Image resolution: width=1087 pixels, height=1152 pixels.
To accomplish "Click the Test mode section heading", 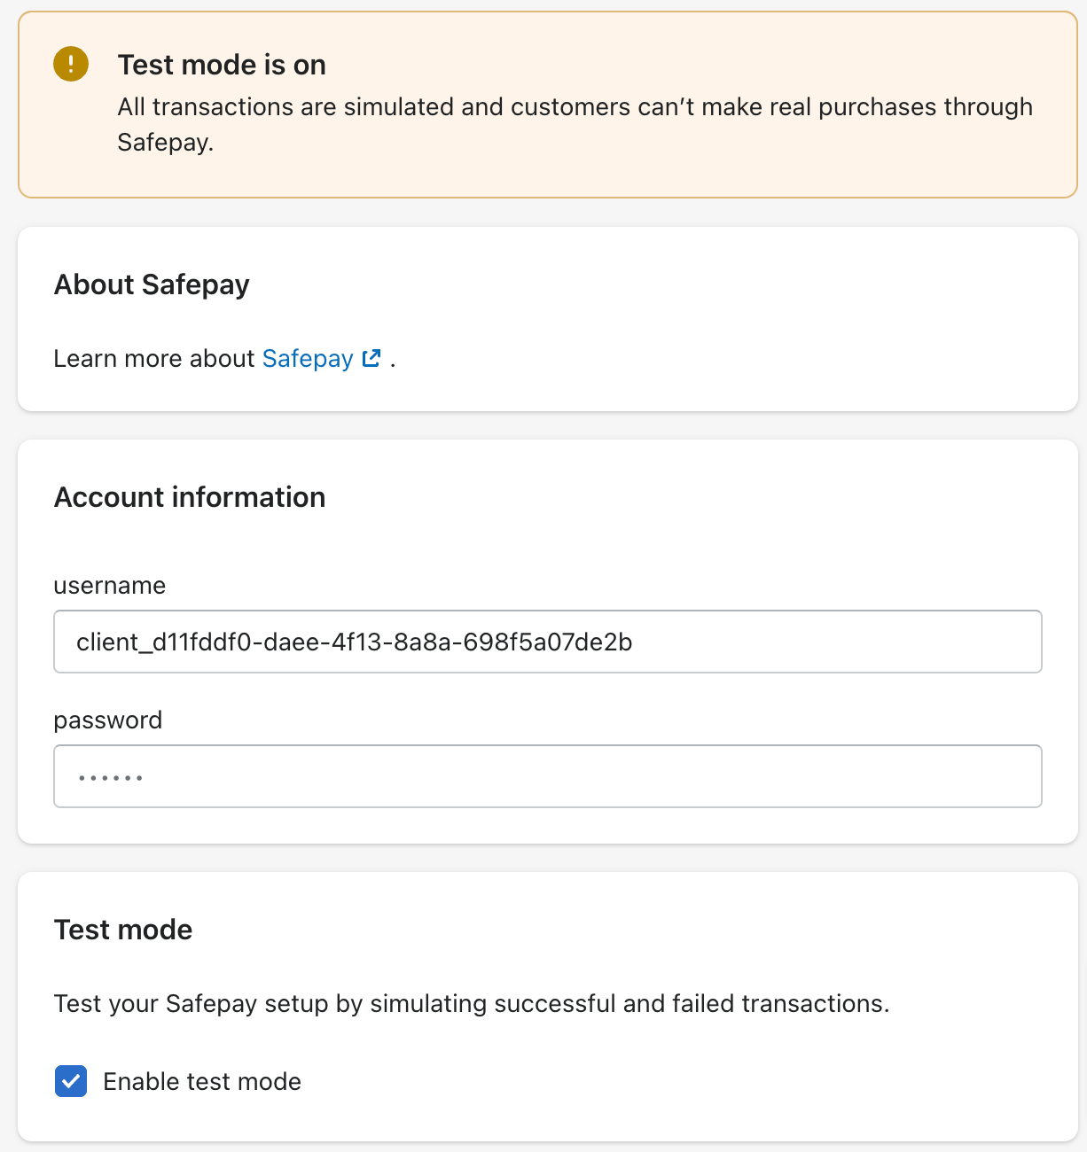I will (123, 930).
